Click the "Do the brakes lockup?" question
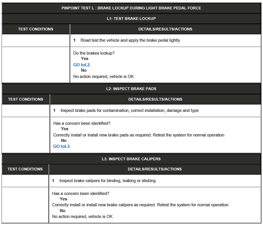Screen dimensions: 263x225 (94, 53)
